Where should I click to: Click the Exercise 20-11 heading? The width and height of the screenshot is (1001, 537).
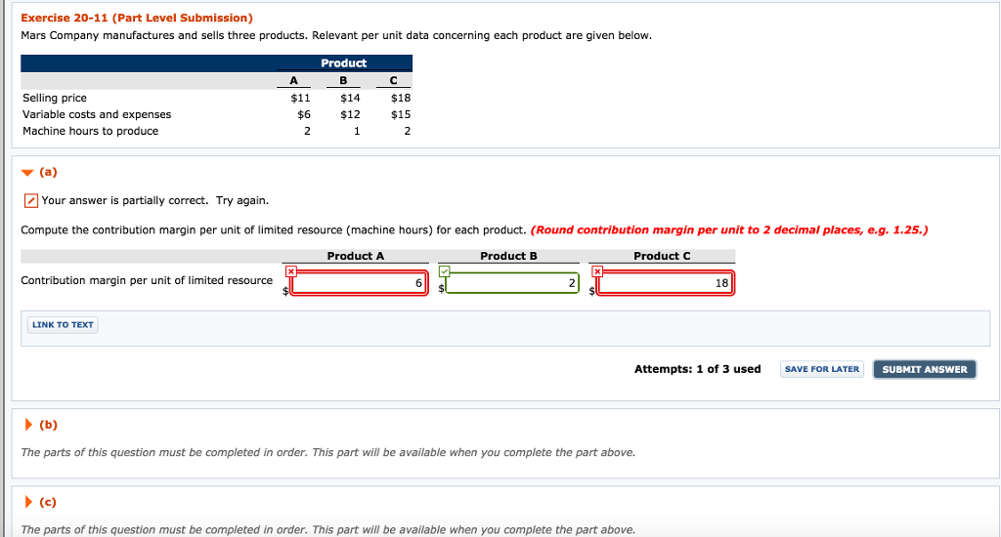137,18
